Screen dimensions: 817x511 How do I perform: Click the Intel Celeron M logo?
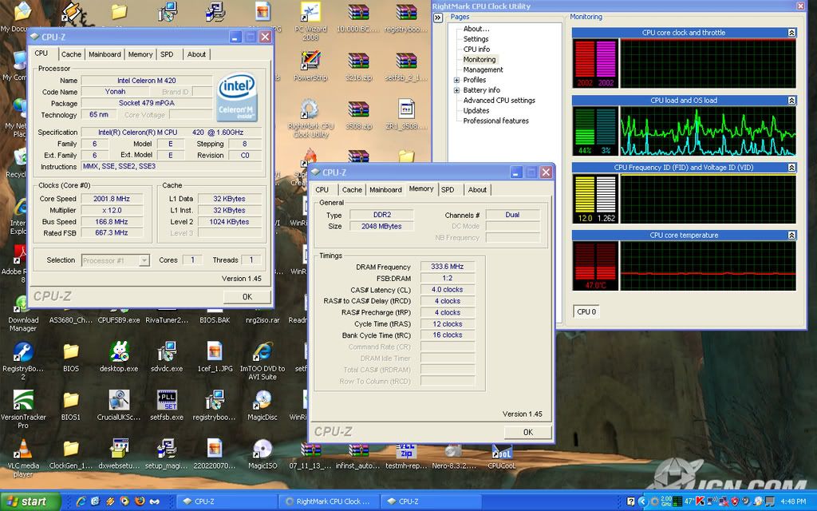(x=236, y=97)
